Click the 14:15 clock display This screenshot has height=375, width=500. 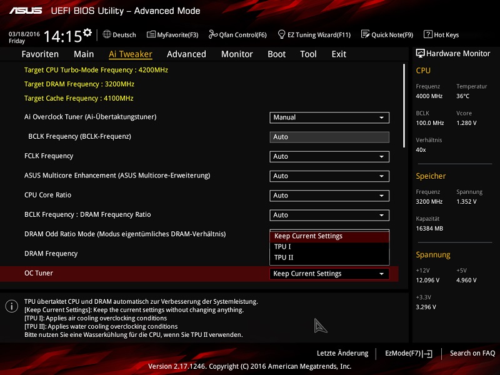pos(63,36)
